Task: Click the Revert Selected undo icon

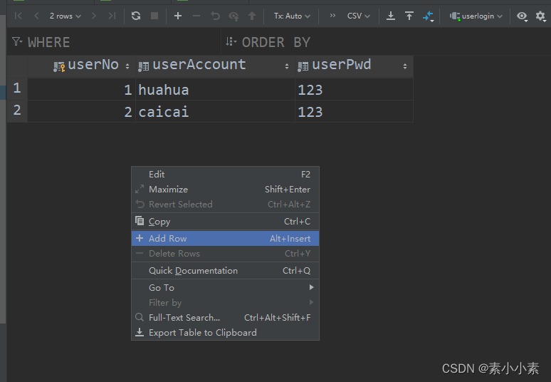Action: [x=215, y=16]
